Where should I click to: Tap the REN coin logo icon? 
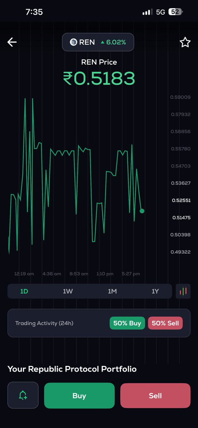pyautogui.click(x=73, y=42)
